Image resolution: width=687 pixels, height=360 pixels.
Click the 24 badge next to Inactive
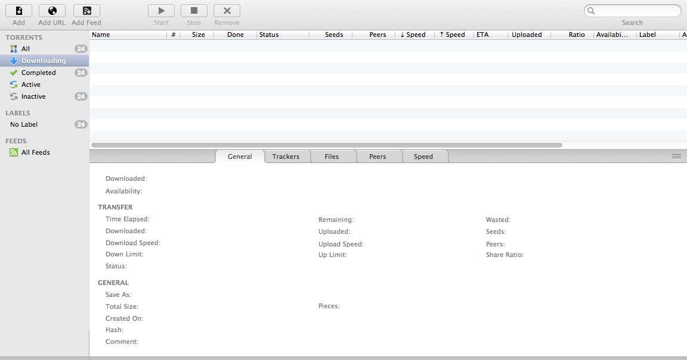pyautogui.click(x=81, y=96)
